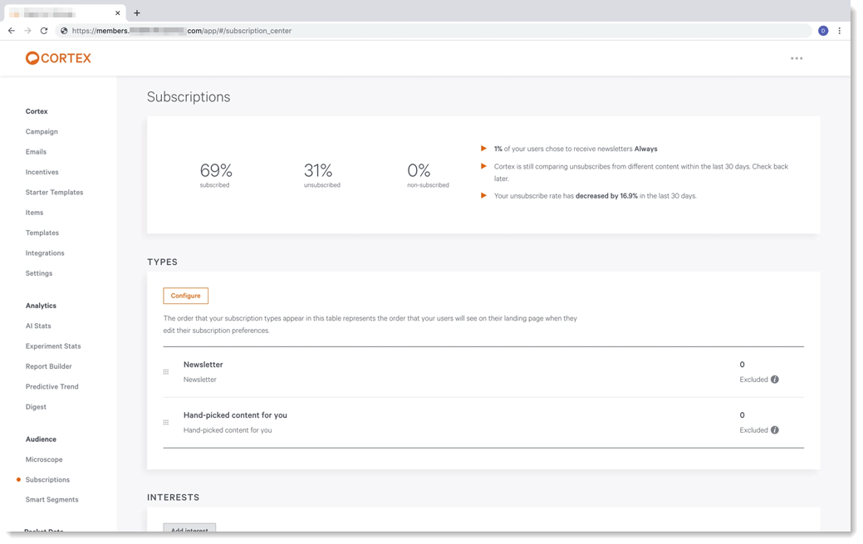This screenshot has height=544, width=863.
Task: Click the 0% non-subscribed statistic
Action: point(428,175)
